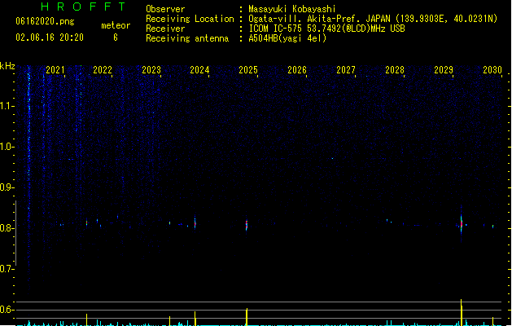
Task: Click the Receiving Location label
Action: (190, 19)
